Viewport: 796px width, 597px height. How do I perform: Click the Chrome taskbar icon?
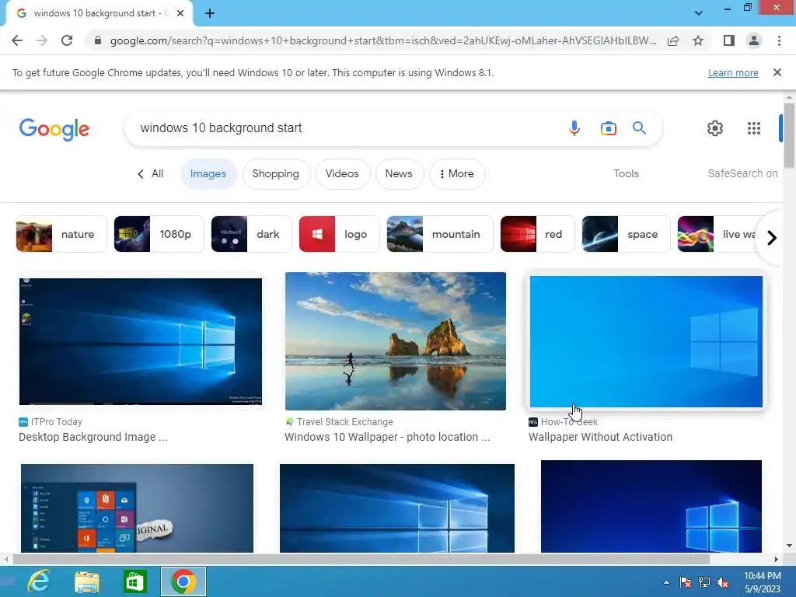pyautogui.click(x=183, y=581)
